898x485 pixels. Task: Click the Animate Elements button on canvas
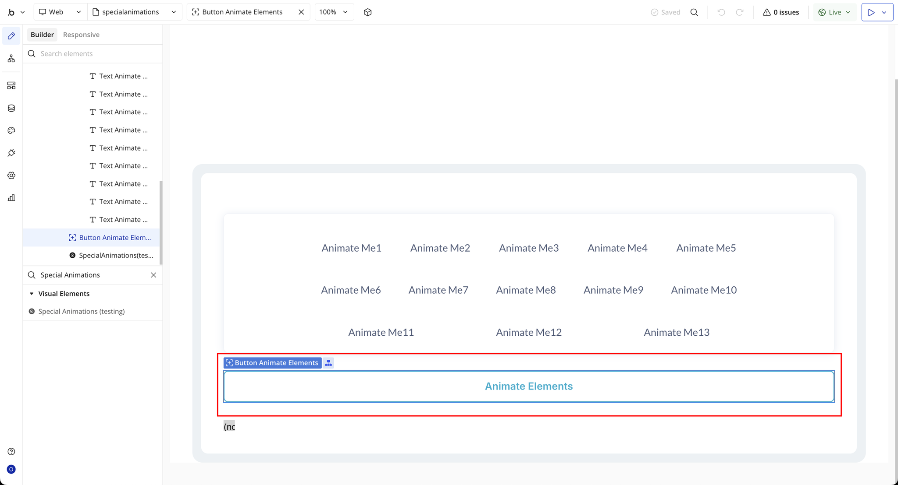click(528, 386)
